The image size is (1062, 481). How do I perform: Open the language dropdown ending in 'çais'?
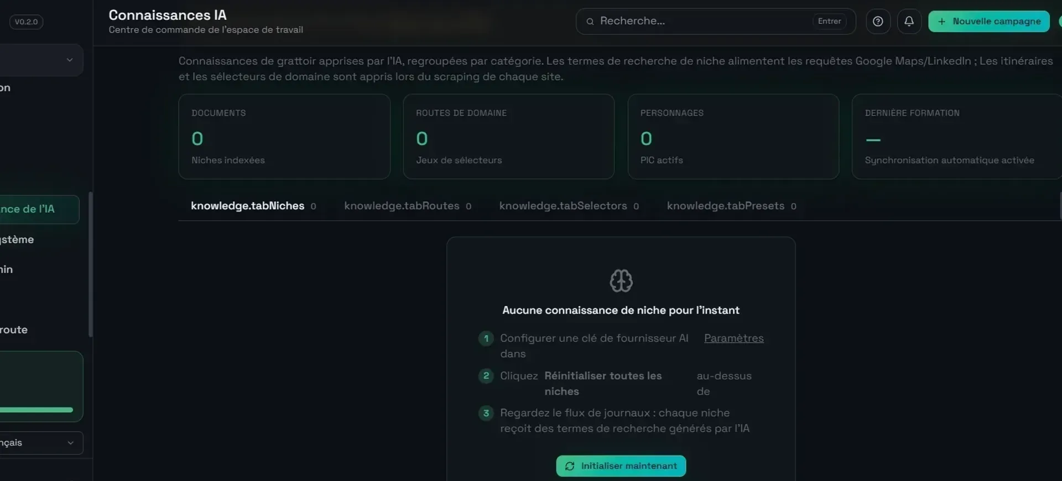click(x=41, y=443)
